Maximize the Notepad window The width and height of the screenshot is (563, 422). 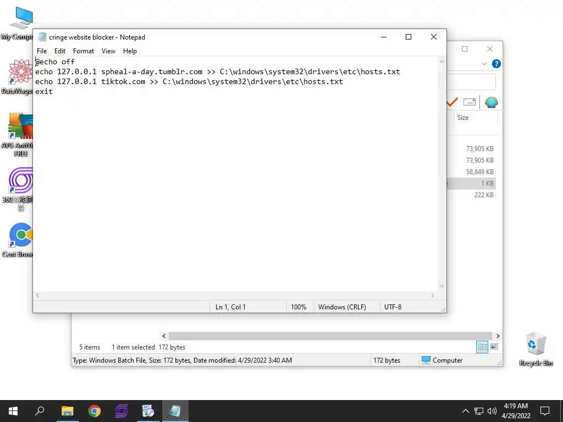click(409, 37)
